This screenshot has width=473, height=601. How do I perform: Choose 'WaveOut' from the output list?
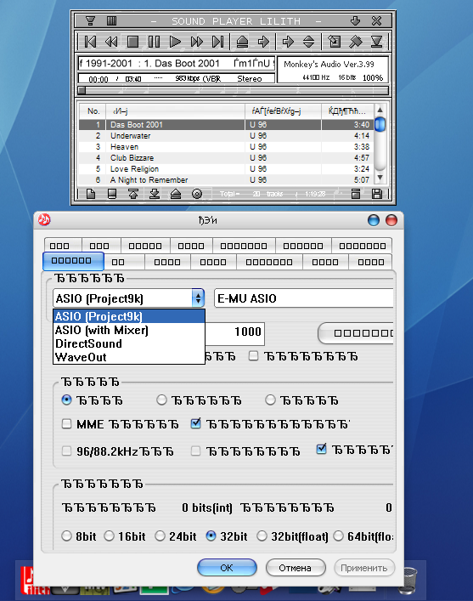(x=129, y=357)
